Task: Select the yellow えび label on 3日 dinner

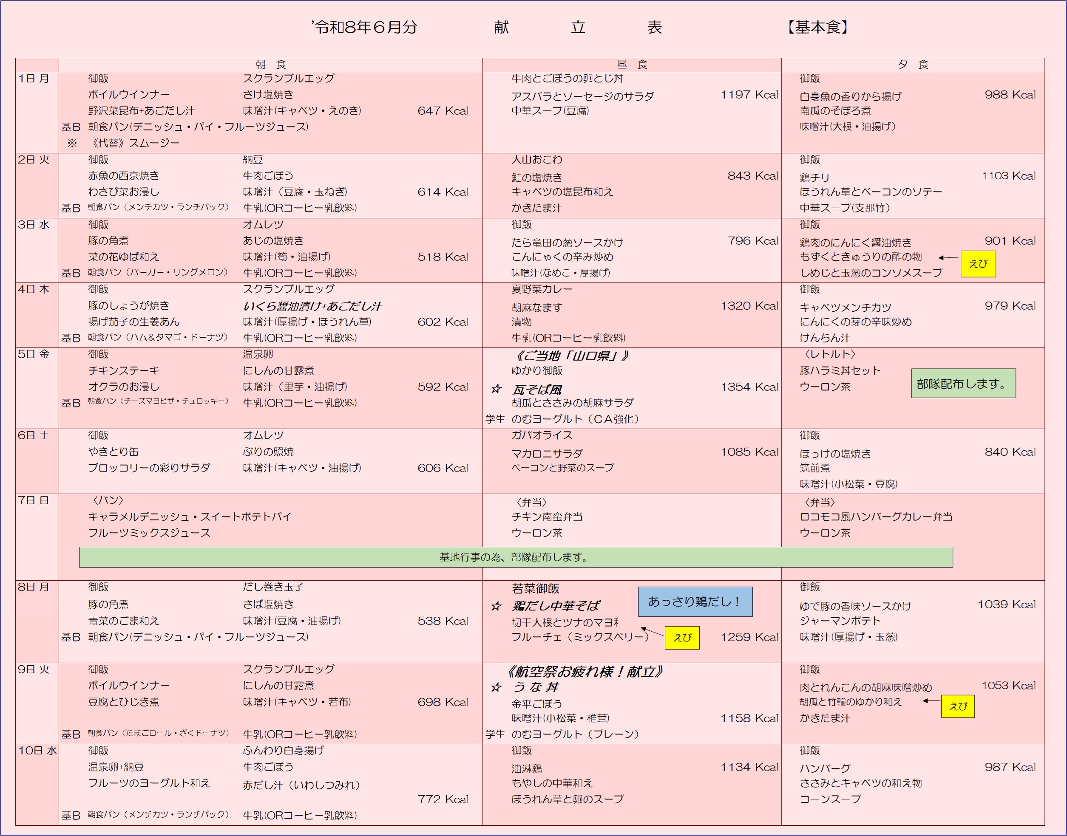Action: click(x=978, y=264)
